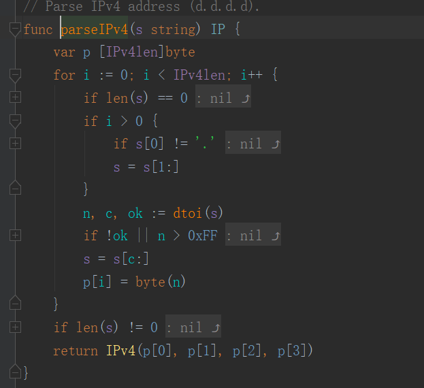The height and width of the screenshot is (388, 424).
Task: Collapse the for loop fold marker
Action: coord(15,75)
